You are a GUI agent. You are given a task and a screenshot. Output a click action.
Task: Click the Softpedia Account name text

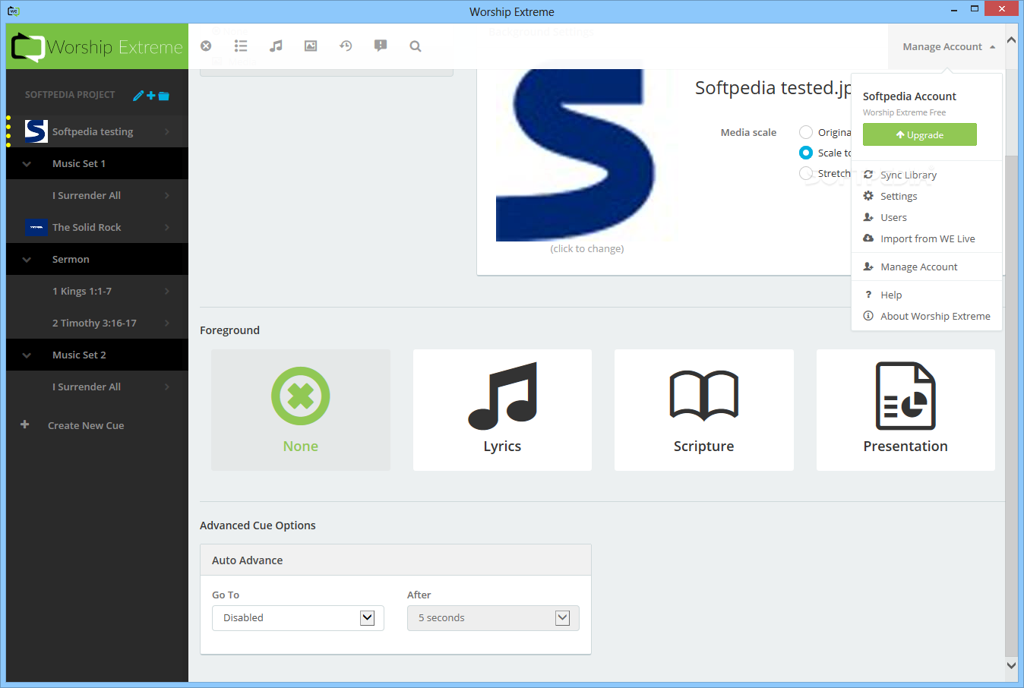click(x=909, y=96)
